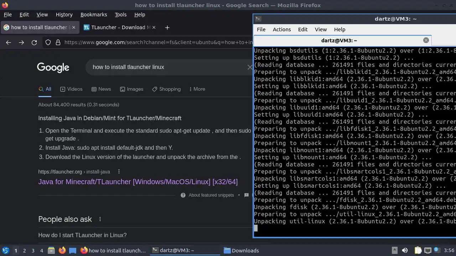Reload the Google search page

click(34, 43)
